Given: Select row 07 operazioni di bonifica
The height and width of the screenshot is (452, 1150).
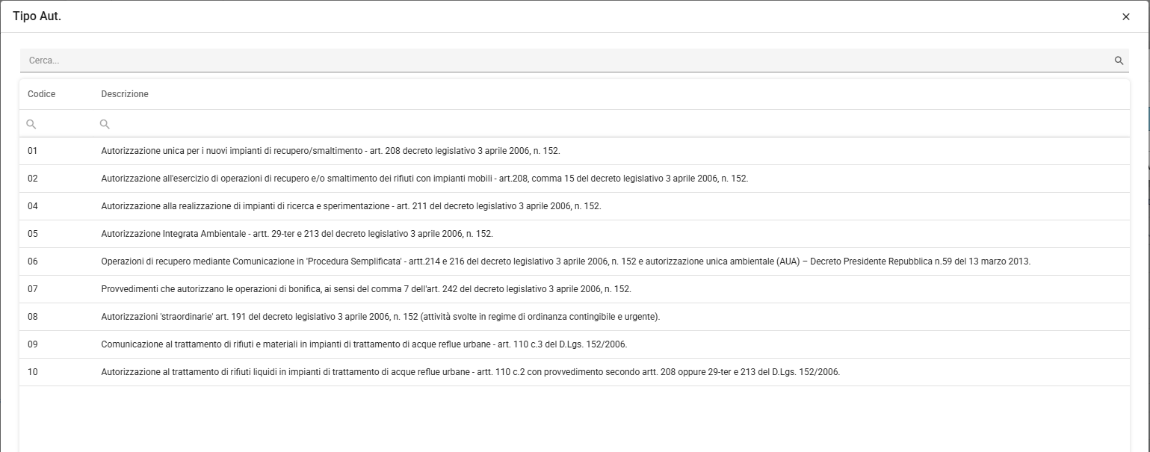Looking at the screenshot, I should (x=574, y=289).
